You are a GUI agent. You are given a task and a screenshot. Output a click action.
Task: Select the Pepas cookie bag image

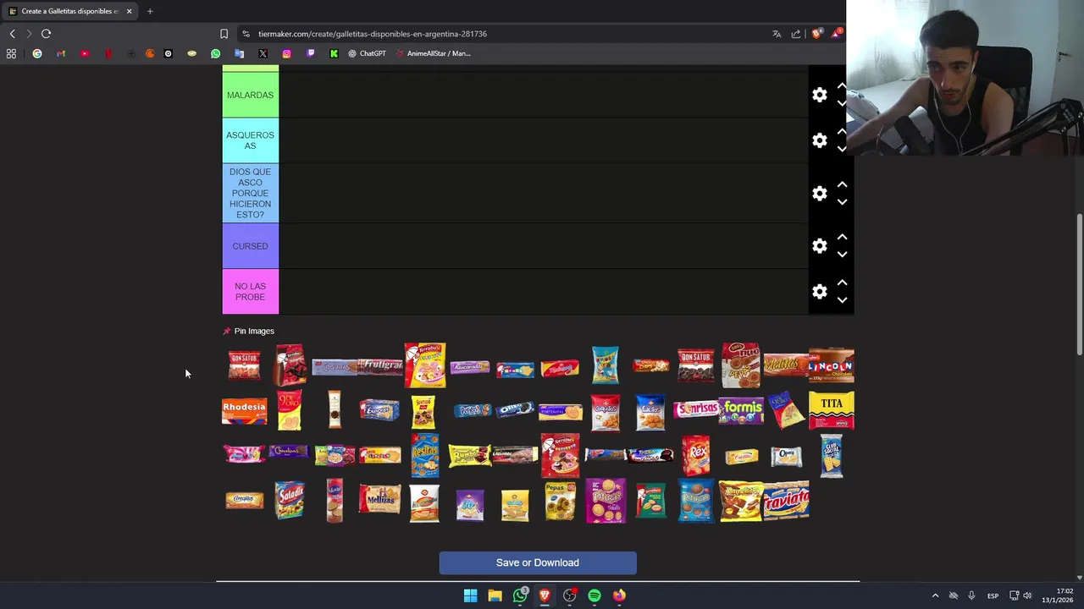pyautogui.click(x=560, y=500)
